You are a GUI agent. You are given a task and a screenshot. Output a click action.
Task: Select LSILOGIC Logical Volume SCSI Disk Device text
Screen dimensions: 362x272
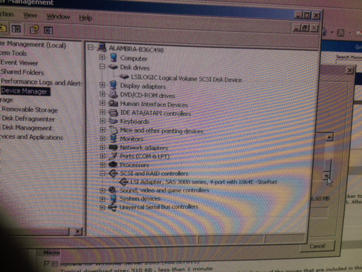coord(186,78)
